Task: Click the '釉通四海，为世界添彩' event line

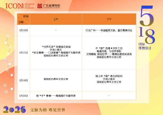Action: point(109,51)
